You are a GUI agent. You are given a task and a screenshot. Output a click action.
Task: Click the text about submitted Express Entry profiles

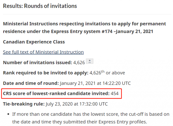point(79,122)
